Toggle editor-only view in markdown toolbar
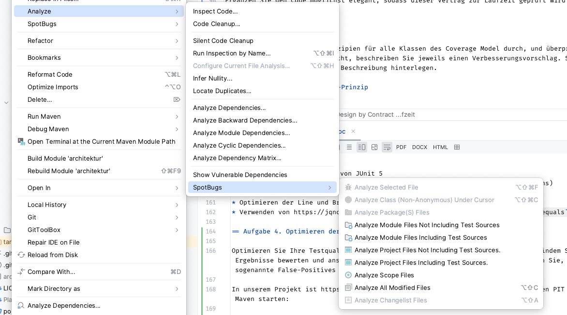The height and width of the screenshot is (315, 567). tap(349, 147)
